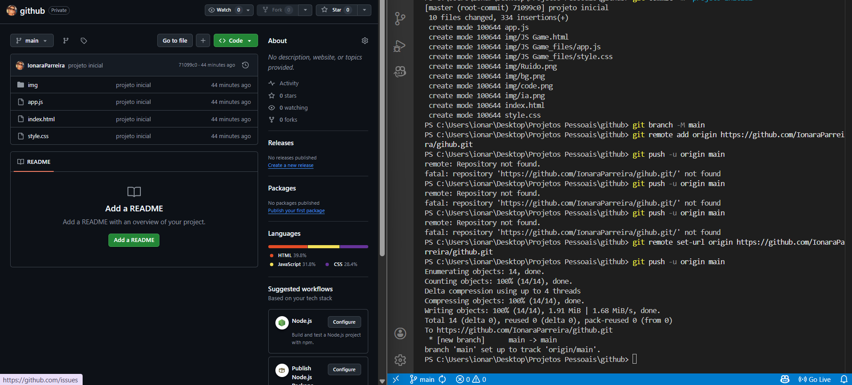Open VS Code Run and Debug view
The width and height of the screenshot is (852, 385).
click(x=400, y=46)
